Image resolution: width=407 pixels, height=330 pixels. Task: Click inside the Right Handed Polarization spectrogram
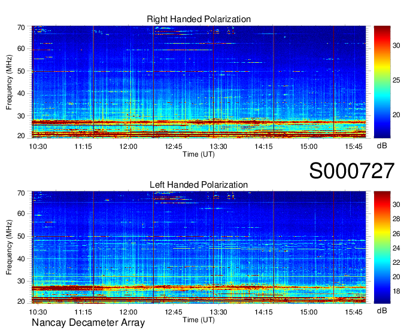click(x=199, y=82)
